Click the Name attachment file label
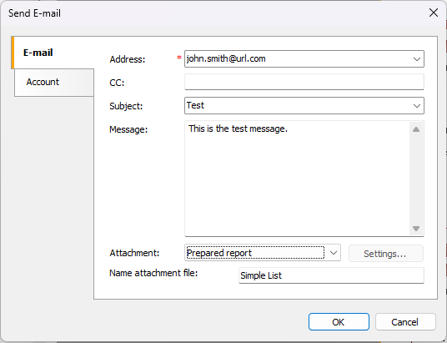The height and width of the screenshot is (343, 447). [x=153, y=273]
